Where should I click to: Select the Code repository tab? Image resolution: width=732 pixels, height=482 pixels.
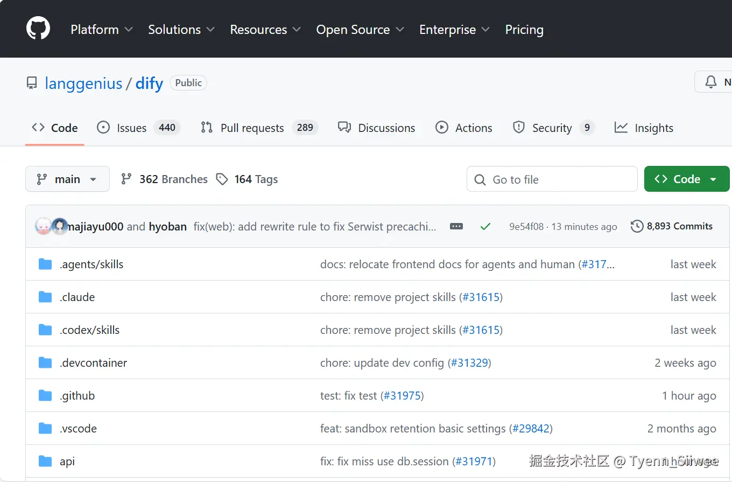click(54, 128)
